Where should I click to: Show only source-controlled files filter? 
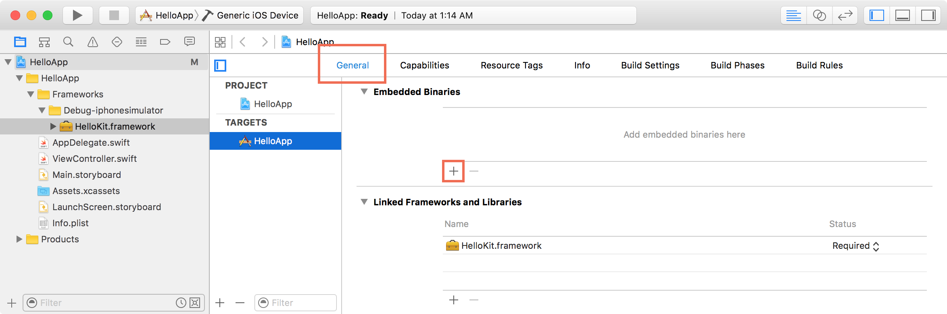pos(195,303)
